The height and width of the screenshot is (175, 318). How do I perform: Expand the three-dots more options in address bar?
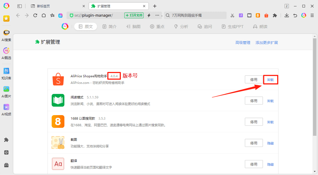[157, 15]
